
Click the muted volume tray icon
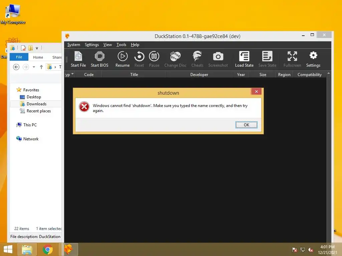point(310,249)
